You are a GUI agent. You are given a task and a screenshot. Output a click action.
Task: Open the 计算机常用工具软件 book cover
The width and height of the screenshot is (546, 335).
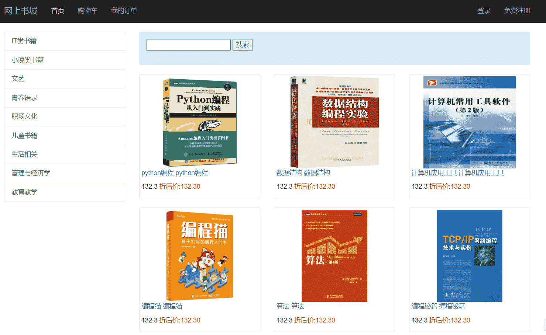(470, 122)
